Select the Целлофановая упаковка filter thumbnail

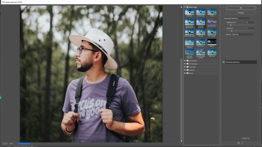pos(201,52)
